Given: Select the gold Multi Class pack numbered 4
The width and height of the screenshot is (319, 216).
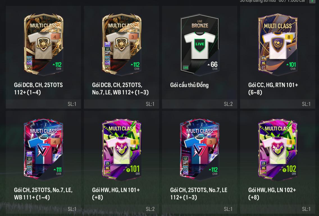Looking at the screenshot, I should 44,44.
